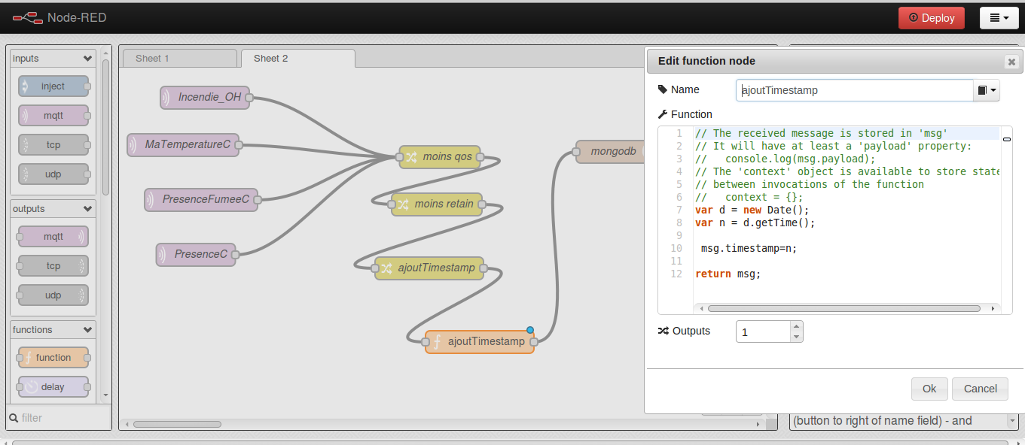Click code line 'var n = d.getTime();'

pos(755,222)
